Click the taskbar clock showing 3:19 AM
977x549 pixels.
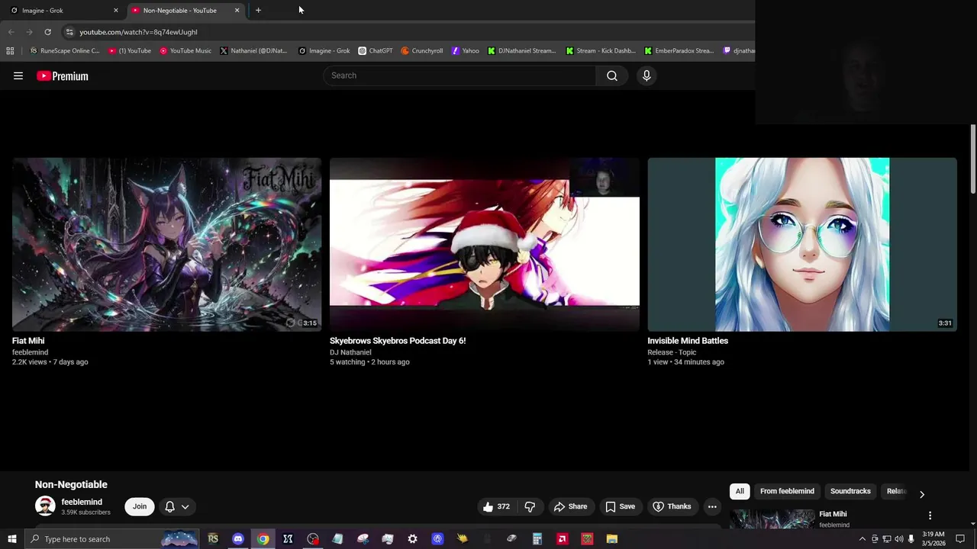pyautogui.click(x=933, y=539)
